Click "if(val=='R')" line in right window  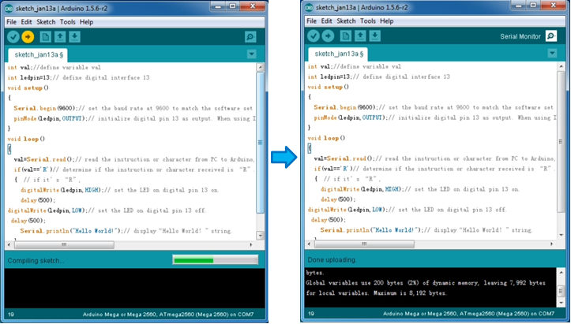(x=434, y=169)
